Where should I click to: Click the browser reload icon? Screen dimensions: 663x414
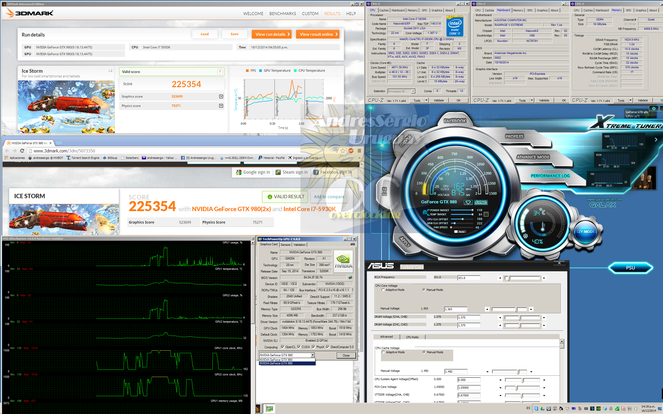coord(22,151)
